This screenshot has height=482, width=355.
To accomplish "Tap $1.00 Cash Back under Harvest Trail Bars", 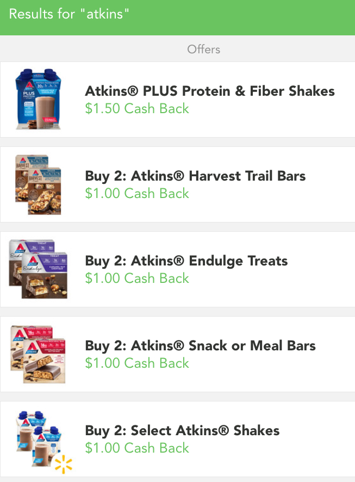I will click(137, 193).
